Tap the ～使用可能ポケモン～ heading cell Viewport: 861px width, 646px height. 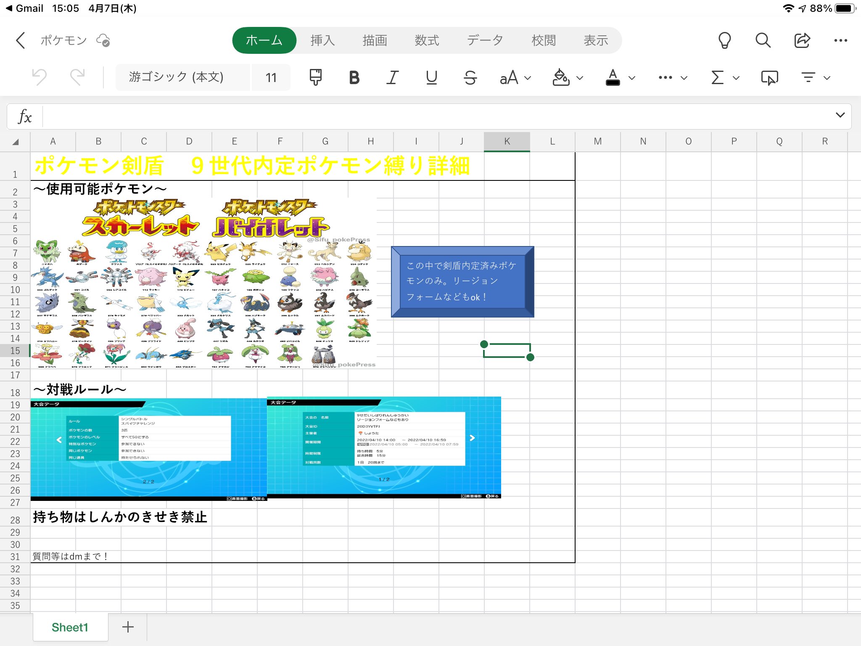[100, 189]
